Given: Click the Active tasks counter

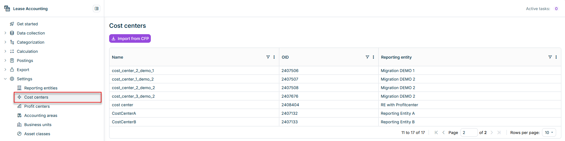Looking at the screenshot, I should tap(556, 9).
